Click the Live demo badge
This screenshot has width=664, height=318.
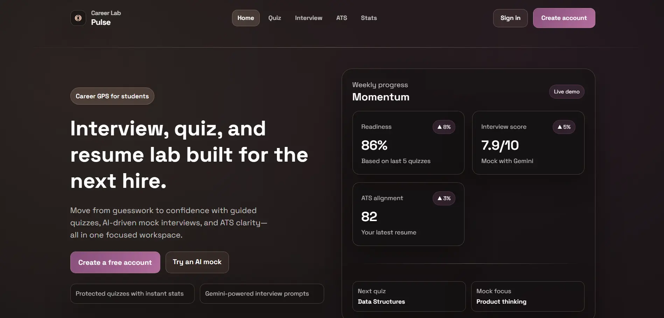[x=566, y=92]
